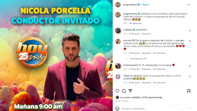
Task: Like the post with the heart icon
Action: click(x=117, y=91)
